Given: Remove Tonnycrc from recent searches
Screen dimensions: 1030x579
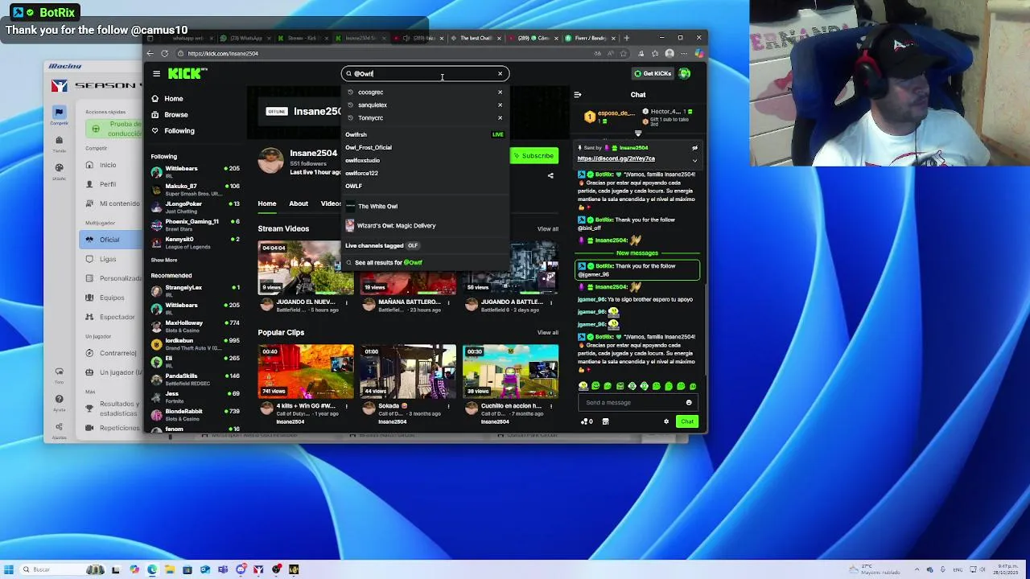Looking at the screenshot, I should [x=500, y=117].
